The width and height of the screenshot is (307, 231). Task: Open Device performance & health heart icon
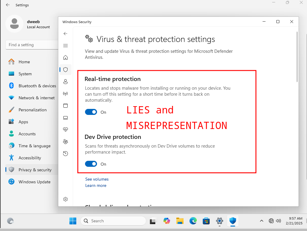pyautogui.click(x=65, y=130)
